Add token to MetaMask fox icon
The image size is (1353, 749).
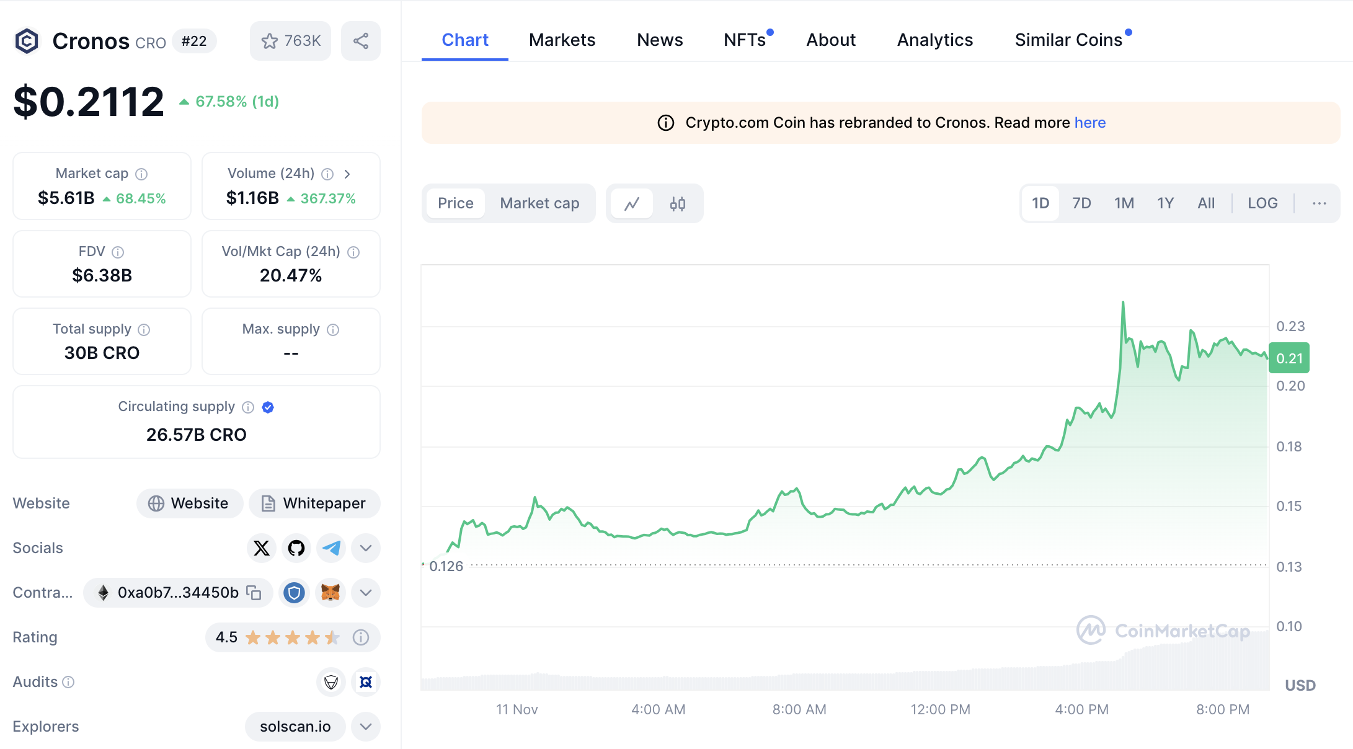330,592
